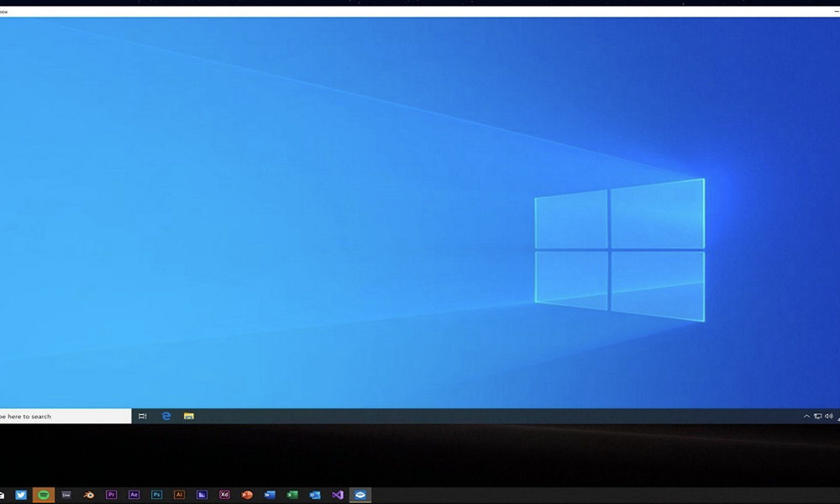Click the volume speaker tray icon
The height and width of the screenshot is (504, 840).
click(829, 416)
